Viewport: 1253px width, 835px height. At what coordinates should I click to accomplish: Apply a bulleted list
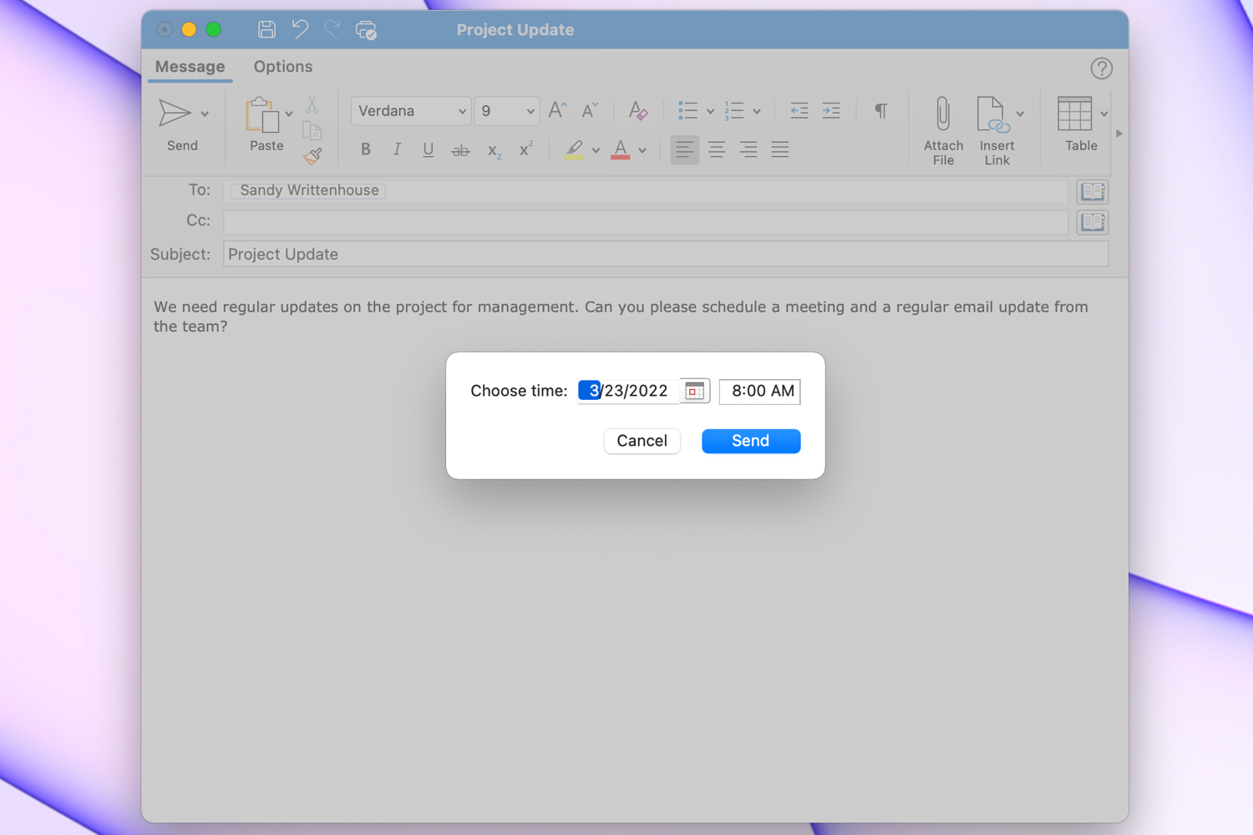point(687,110)
